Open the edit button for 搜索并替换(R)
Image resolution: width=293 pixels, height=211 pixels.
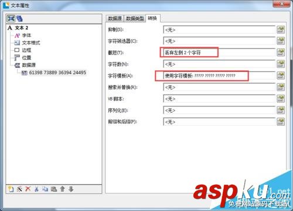[x=281, y=87]
